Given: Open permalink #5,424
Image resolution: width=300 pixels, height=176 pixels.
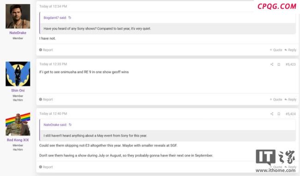Looking at the screenshot, I should [291, 114].
